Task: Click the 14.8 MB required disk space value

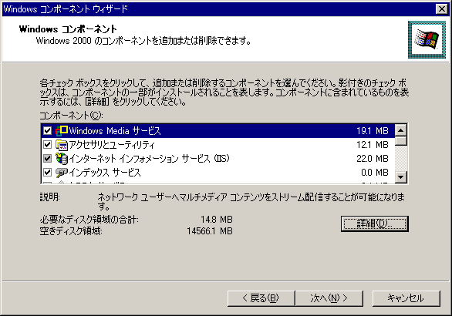Action: (x=217, y=220)
